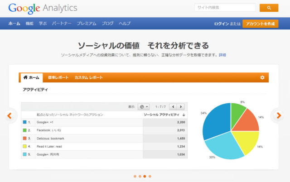Click the value 1,034
This screenshot has height=182, width=290.
pyautogui.click(x=181, y=154)
